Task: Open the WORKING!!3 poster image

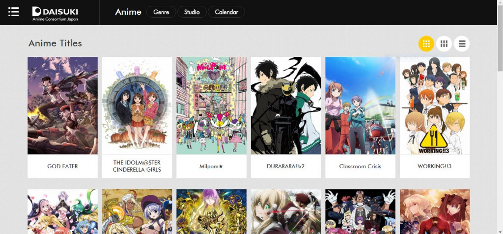Action: coord(435,105)
